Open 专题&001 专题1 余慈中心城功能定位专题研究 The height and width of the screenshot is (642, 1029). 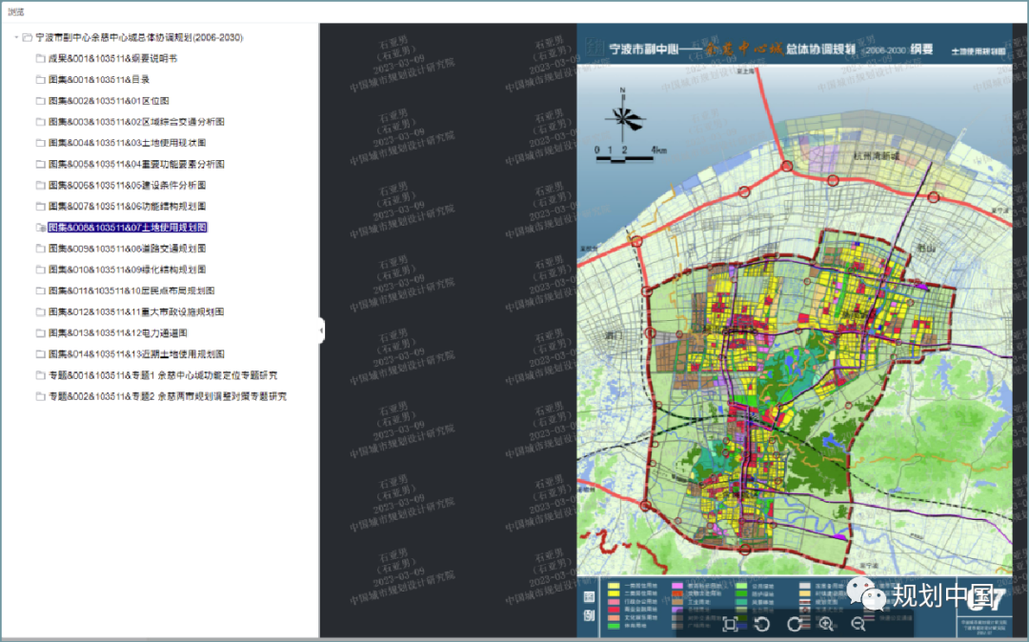(x=163, y=375)
